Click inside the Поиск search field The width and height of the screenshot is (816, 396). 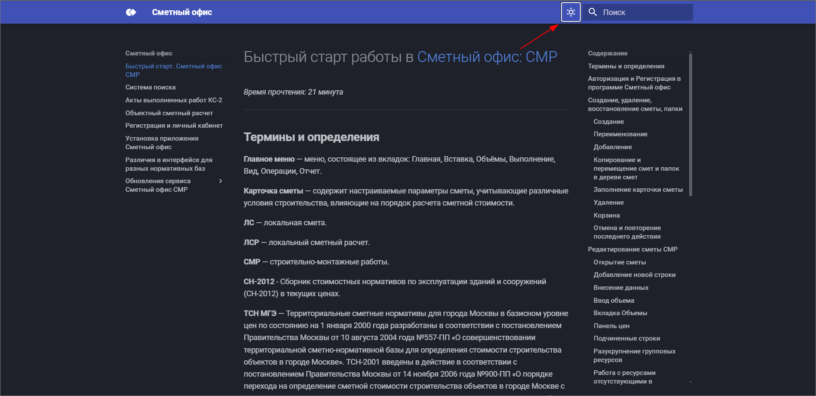(636, 12)
